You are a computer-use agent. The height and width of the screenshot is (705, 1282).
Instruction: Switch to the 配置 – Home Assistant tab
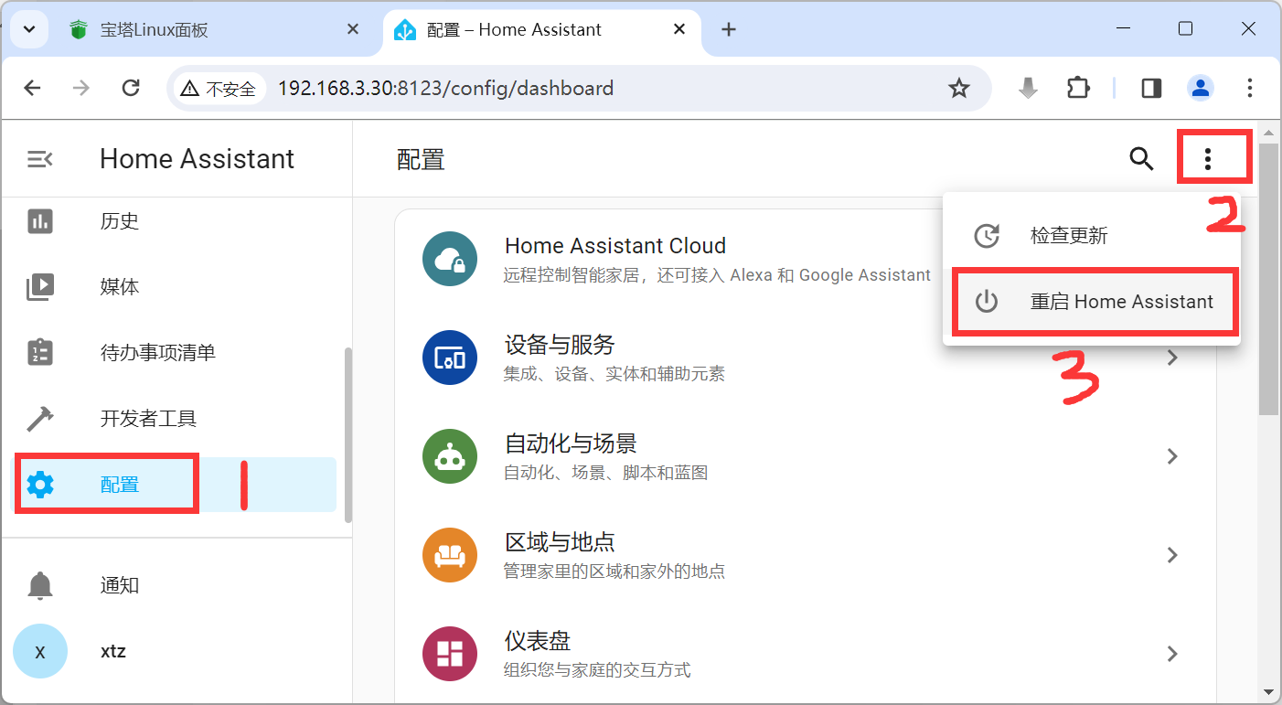click(x=542, y=29)
